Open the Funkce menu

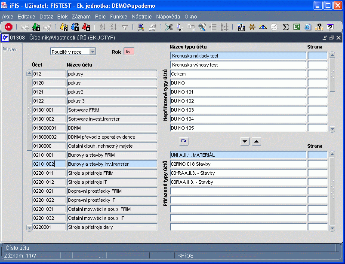119,17
